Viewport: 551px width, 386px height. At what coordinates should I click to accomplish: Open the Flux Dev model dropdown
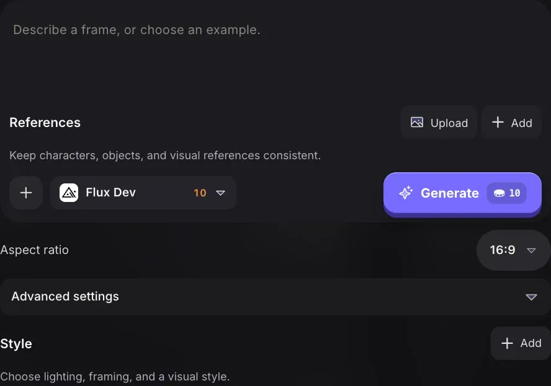(x=143, y=193)
